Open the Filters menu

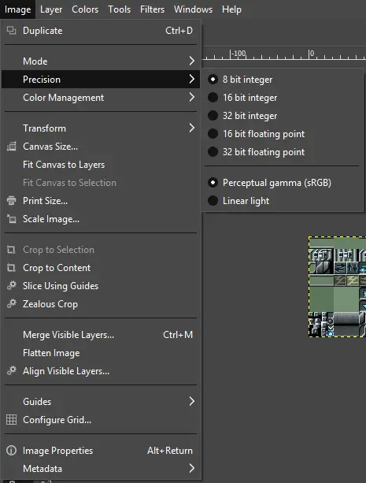[x=153, y=9]
